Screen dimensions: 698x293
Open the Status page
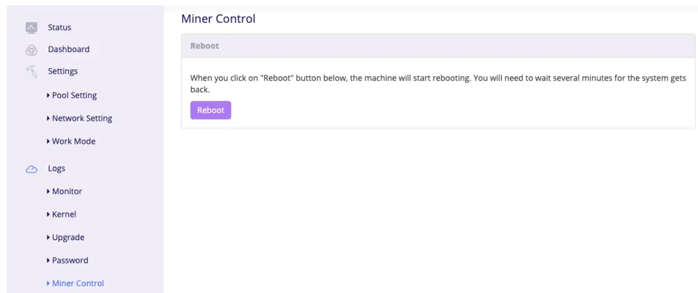60,28
